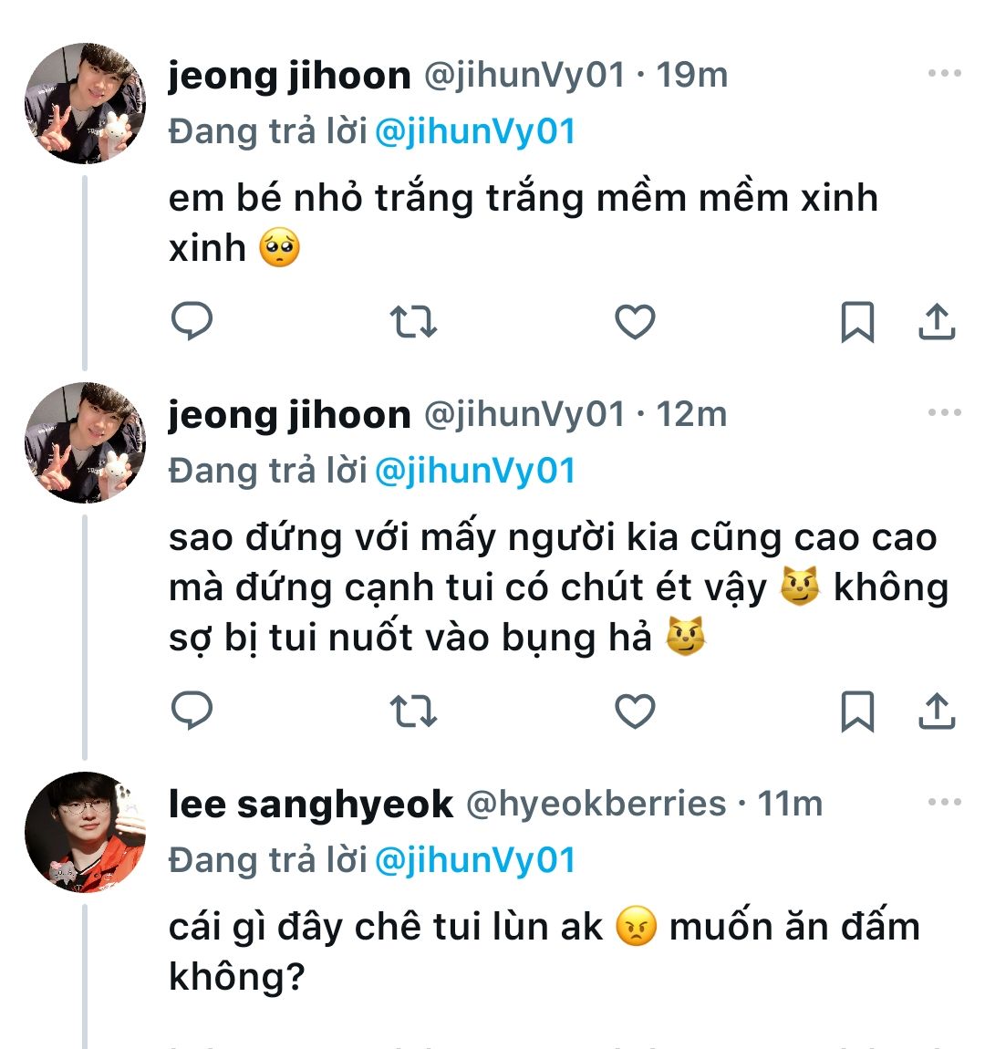
Task: Bookmark the 12m tweet
Action: pyautogui.click(x=856, y=711)
